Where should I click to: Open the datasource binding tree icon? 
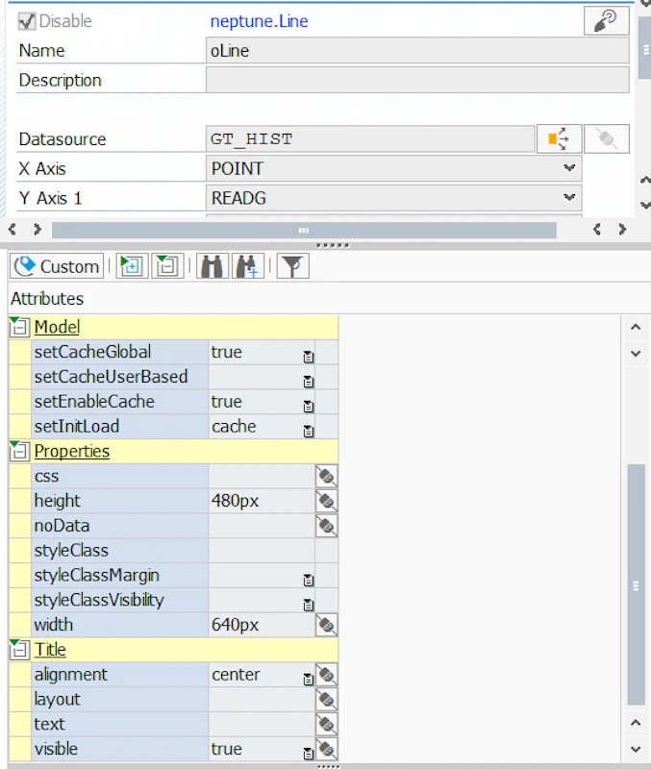[560, 138]
